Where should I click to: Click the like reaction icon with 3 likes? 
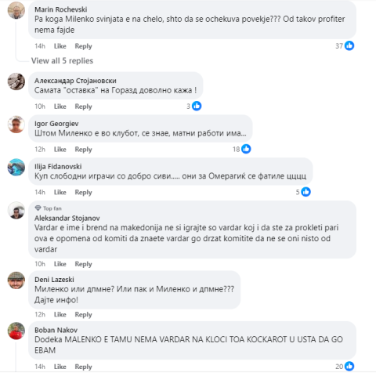[197, 106]
